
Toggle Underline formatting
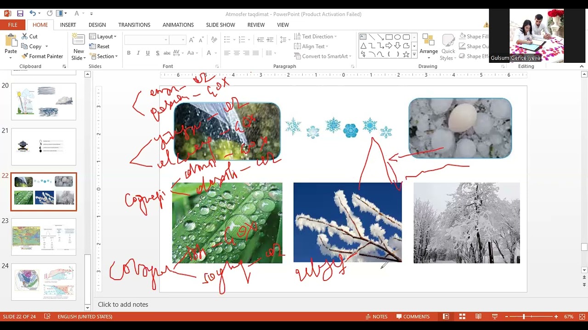(148, 53)
